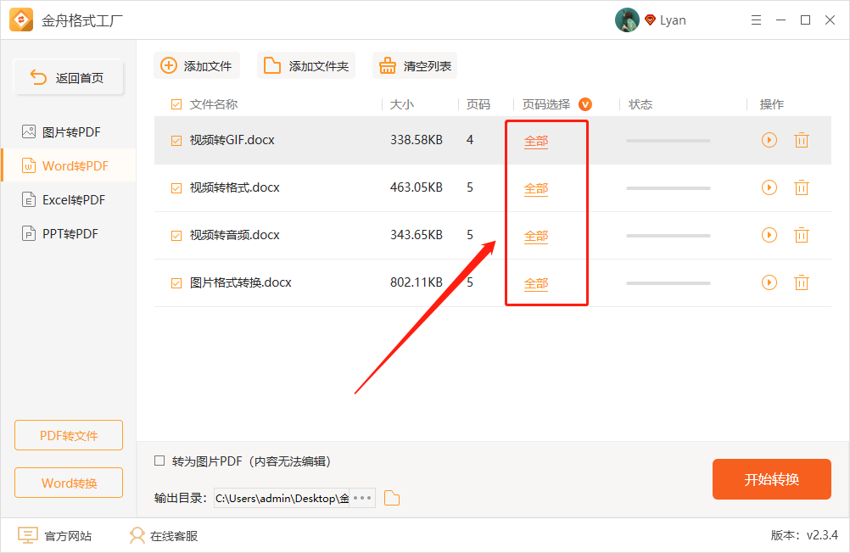Delete 图片格式转换.docx using its trash icon
This screenshot has height=553, width=850.
pos(802,282)
